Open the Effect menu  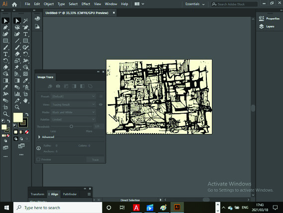pos(86,4)
